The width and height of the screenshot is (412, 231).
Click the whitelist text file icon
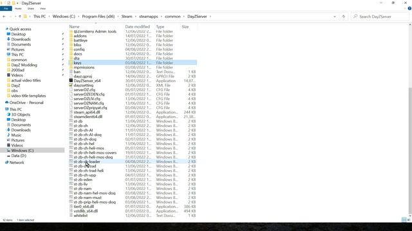[71, 216]
